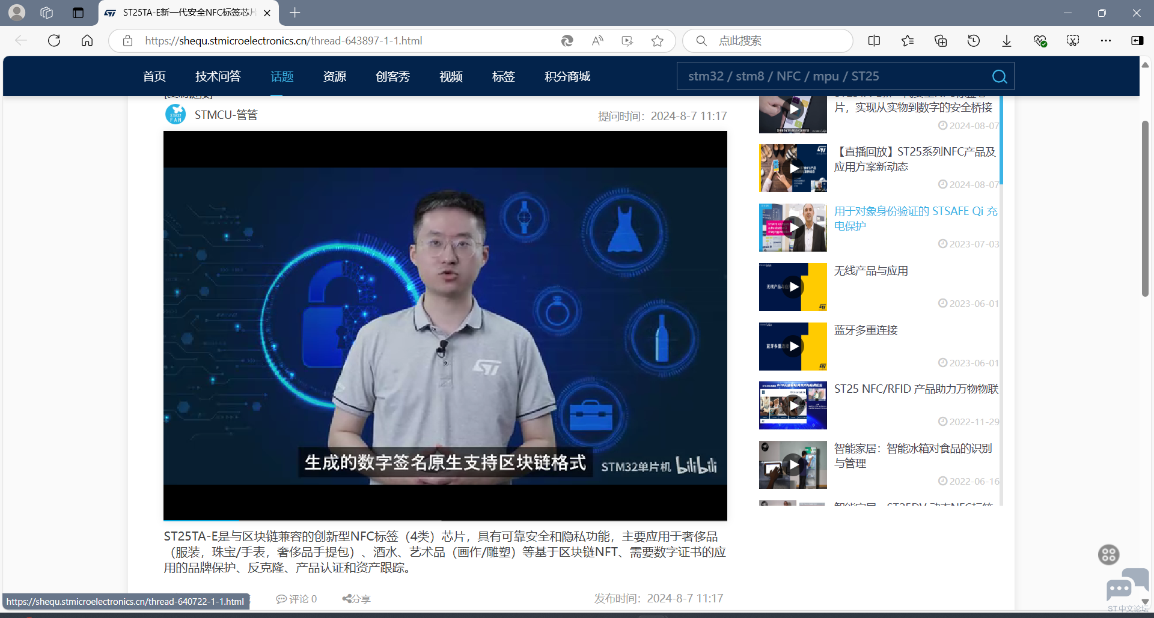The height and width of the screenshot is (618, 1154).
Task: Open 标签 navigation item
Action: click(504, 76)
